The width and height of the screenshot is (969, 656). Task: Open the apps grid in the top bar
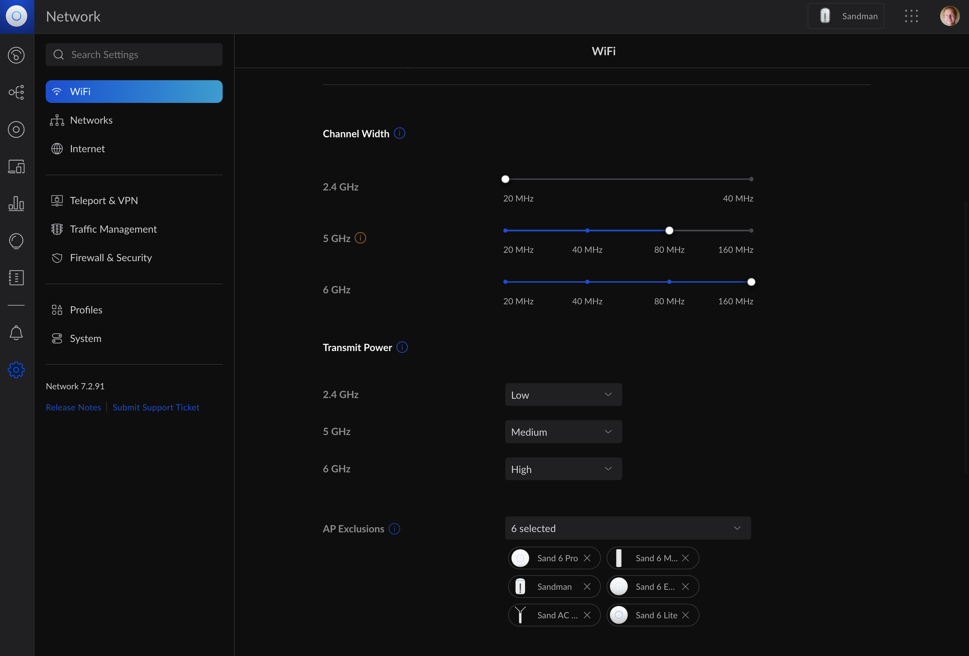[x=912, y=16]
